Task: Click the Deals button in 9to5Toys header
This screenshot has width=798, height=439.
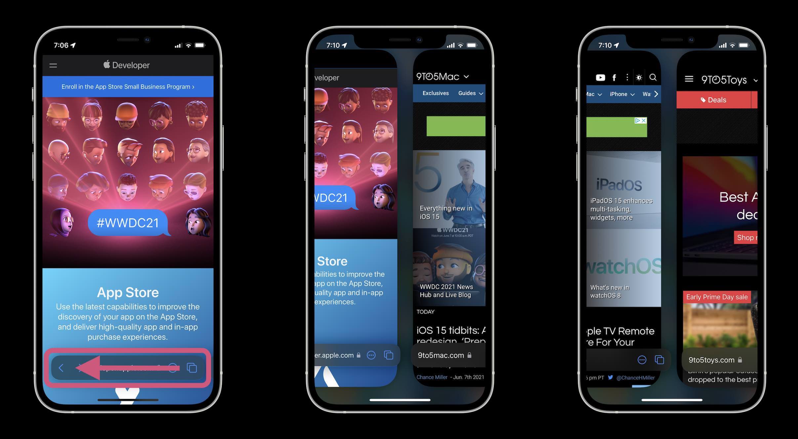Action: pyautogui.click(x=718, y=100)
